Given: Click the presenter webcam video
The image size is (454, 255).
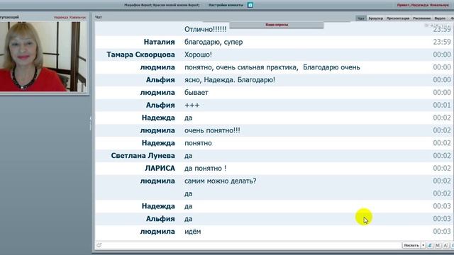Looking at the screenshot, I should tap(43, 57).
